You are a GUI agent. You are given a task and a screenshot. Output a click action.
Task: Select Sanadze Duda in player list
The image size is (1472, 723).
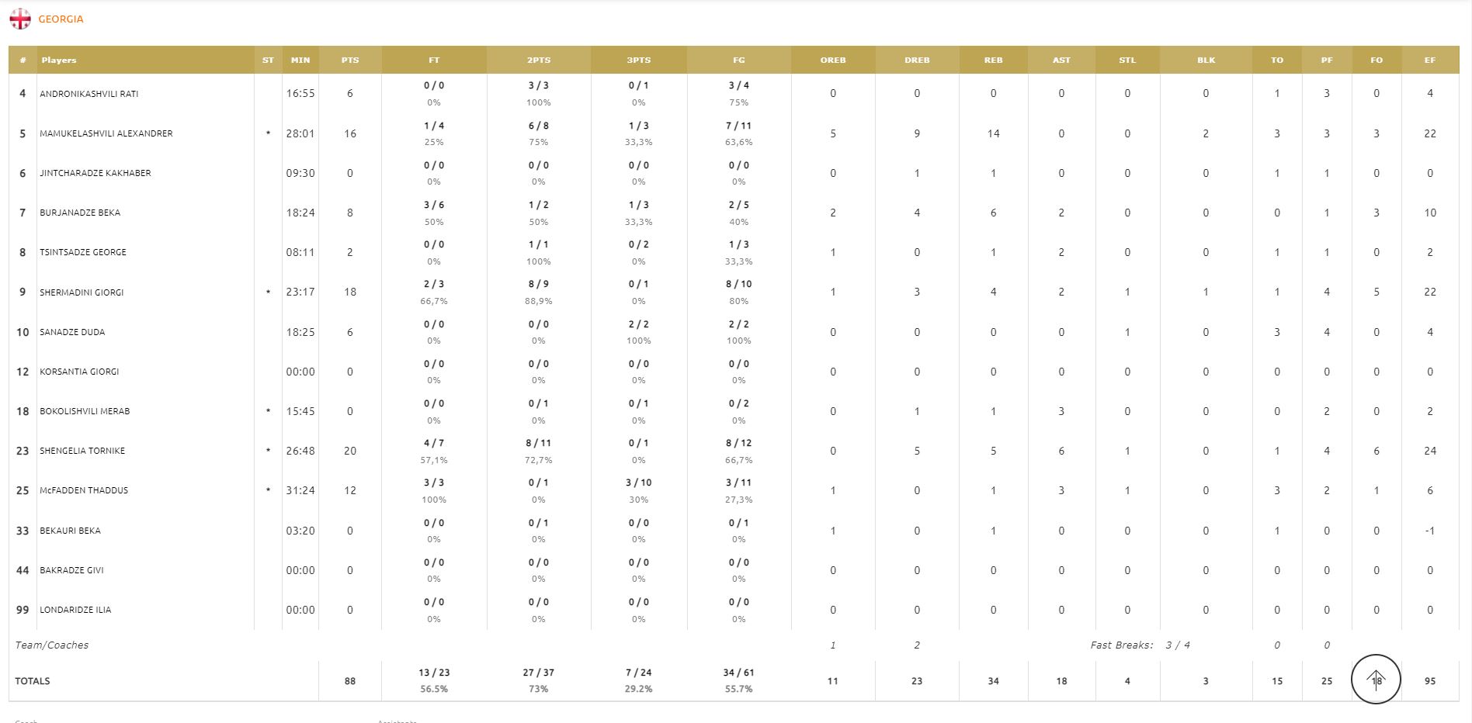point(72,332)
